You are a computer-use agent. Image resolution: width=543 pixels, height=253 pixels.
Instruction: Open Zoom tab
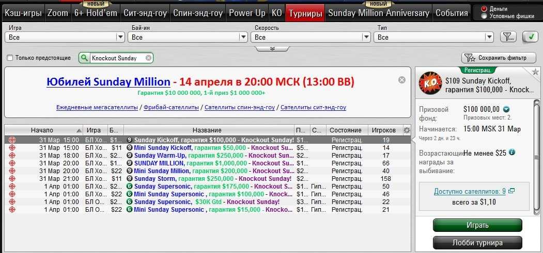(58, 13)
